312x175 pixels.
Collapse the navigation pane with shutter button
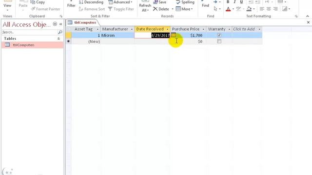click(60, 24)
